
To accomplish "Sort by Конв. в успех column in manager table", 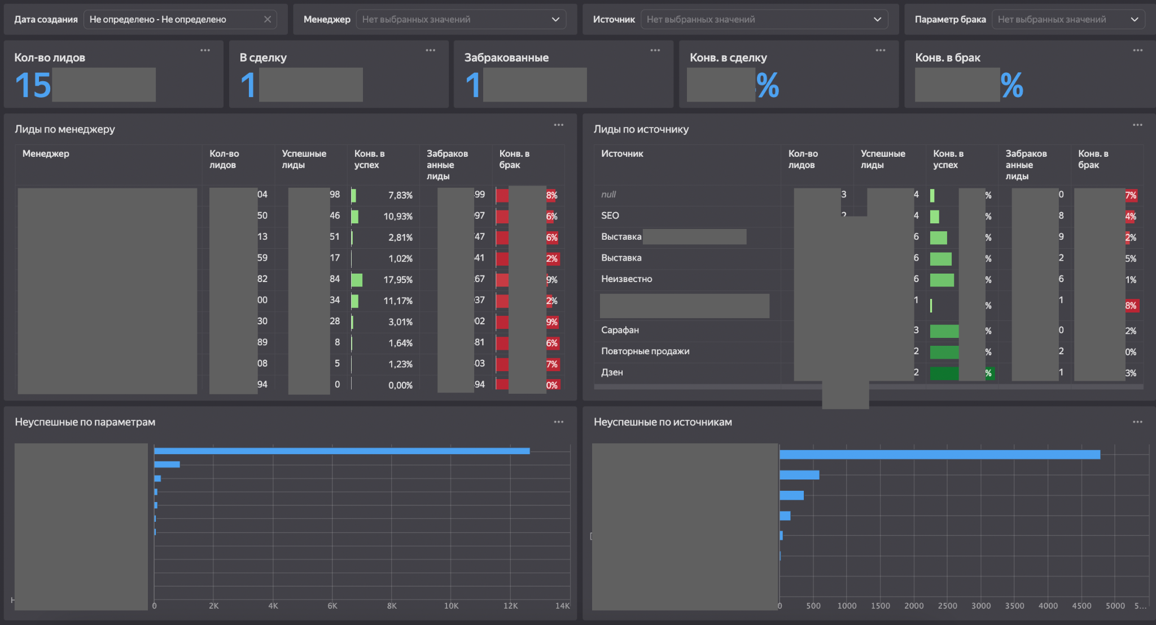I will (x=370, y=159).
